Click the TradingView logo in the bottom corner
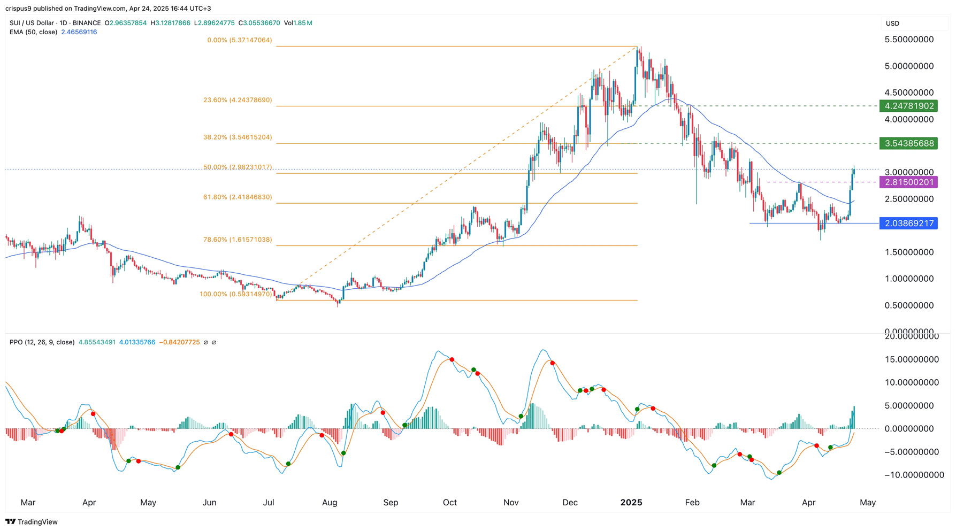 pos(32,522)
